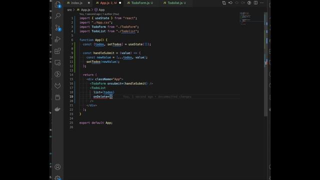320x180 pixels.
Task: Open the Run and Debug view
Action: (58, 39)
